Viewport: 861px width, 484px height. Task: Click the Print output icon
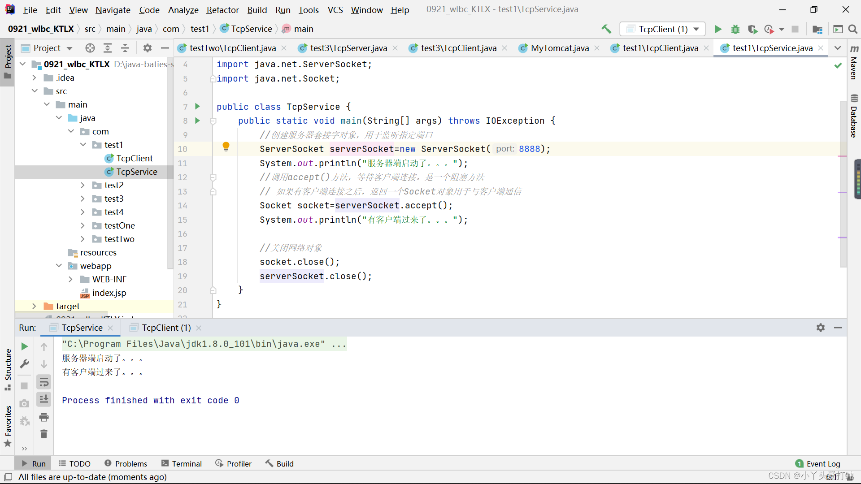[44, 417]
